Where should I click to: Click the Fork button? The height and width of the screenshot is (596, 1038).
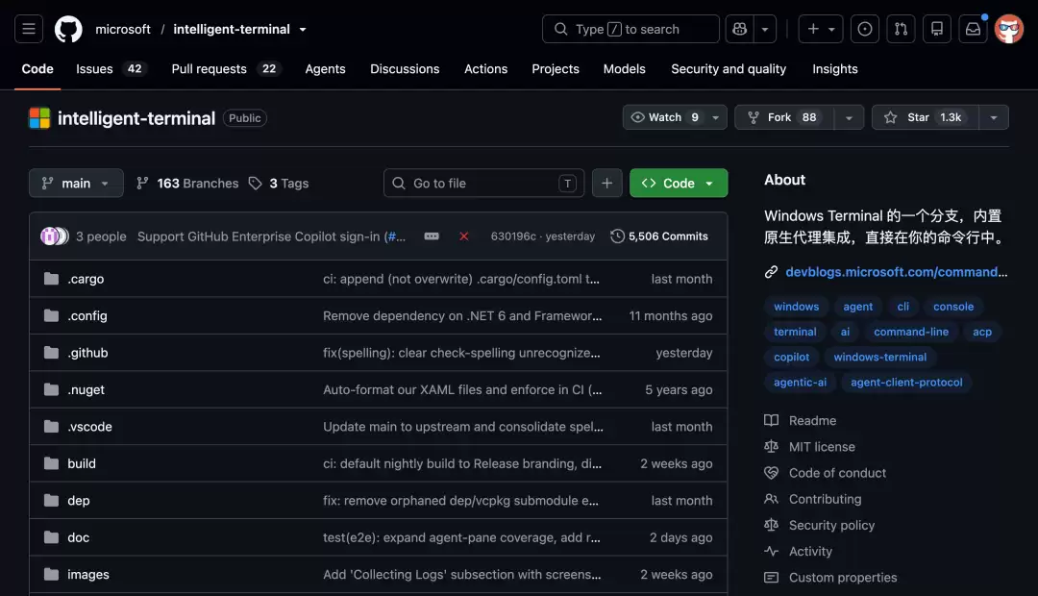pyautogui.click(x=784, y=117)
